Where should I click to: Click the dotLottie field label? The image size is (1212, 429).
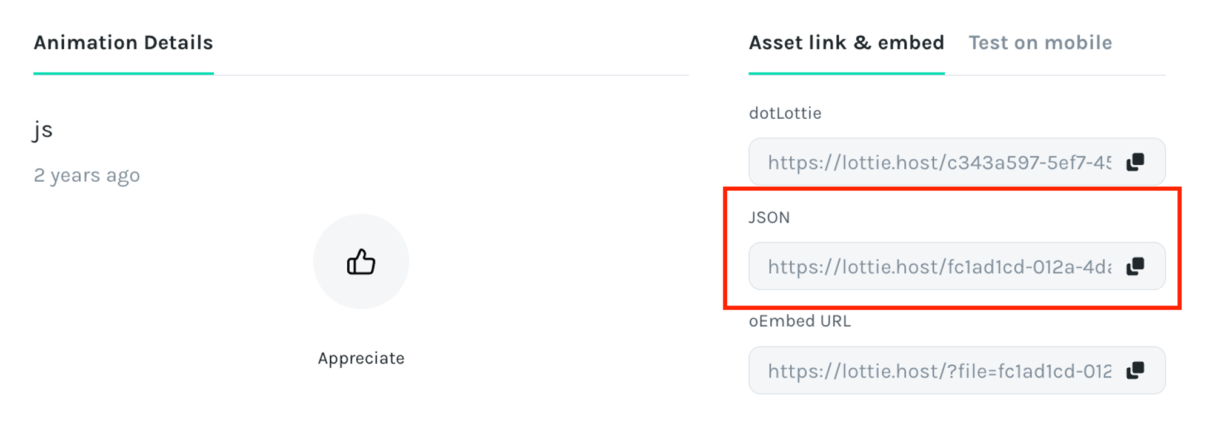pyautogui.click(x=785, y=113)
